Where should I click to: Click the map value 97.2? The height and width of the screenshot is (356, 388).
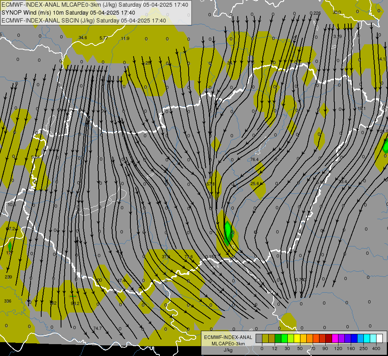(x=11, y=229)
